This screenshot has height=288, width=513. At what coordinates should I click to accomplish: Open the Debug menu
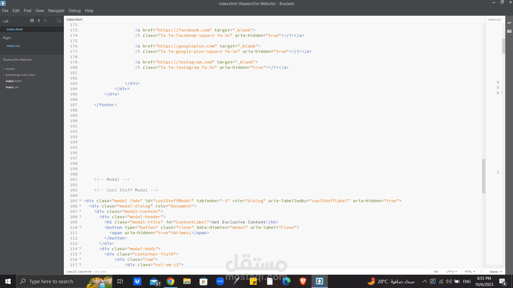pos(75,11)
